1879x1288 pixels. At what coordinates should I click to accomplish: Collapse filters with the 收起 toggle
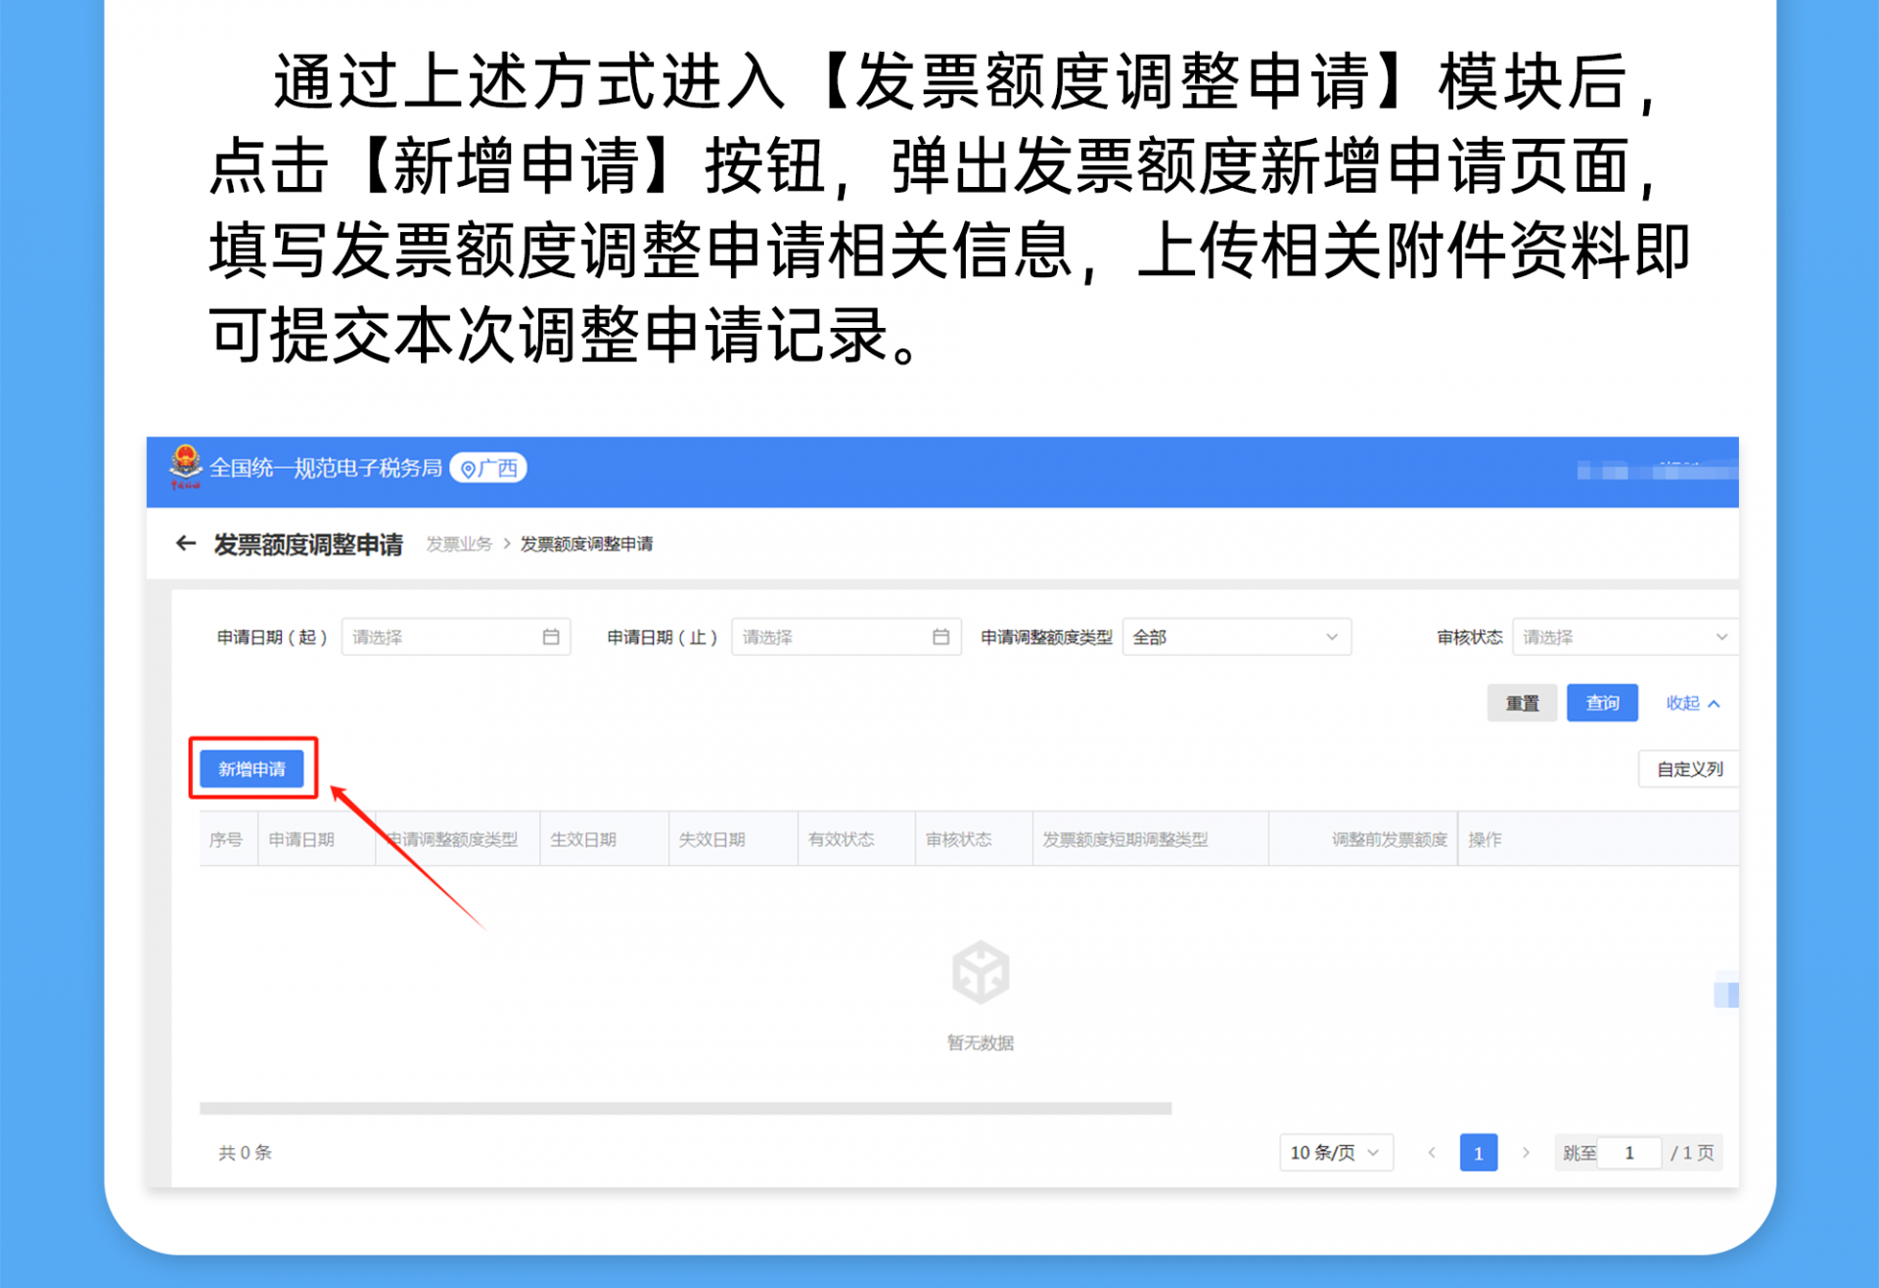[1692, 703]
